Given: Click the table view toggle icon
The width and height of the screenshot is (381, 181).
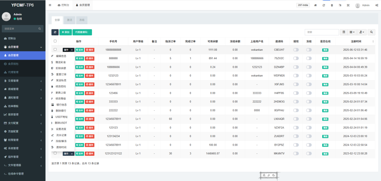Looking at the screenshot, I should pos(344,32).
